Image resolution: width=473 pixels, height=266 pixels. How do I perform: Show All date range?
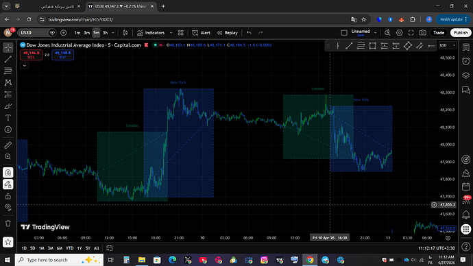coord(96,248)
